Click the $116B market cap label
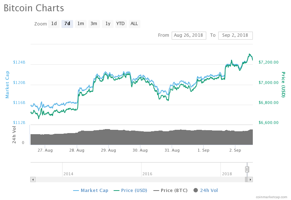The height and width of the screenshot is (200, 291). pos(19,103)
